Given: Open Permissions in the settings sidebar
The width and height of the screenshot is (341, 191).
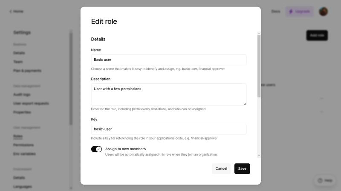Looking at the screenshot, I should coord(23,145).
